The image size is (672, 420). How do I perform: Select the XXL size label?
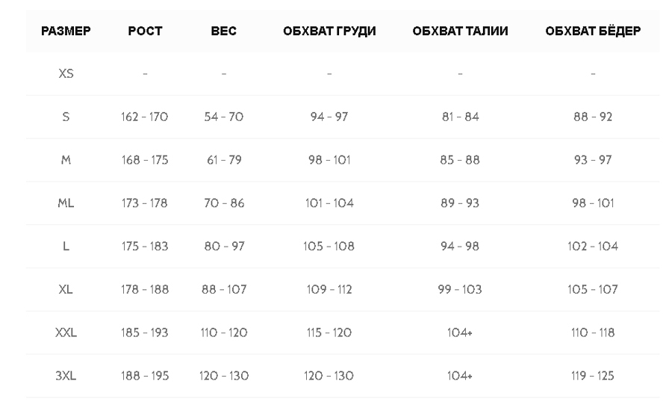66,333
